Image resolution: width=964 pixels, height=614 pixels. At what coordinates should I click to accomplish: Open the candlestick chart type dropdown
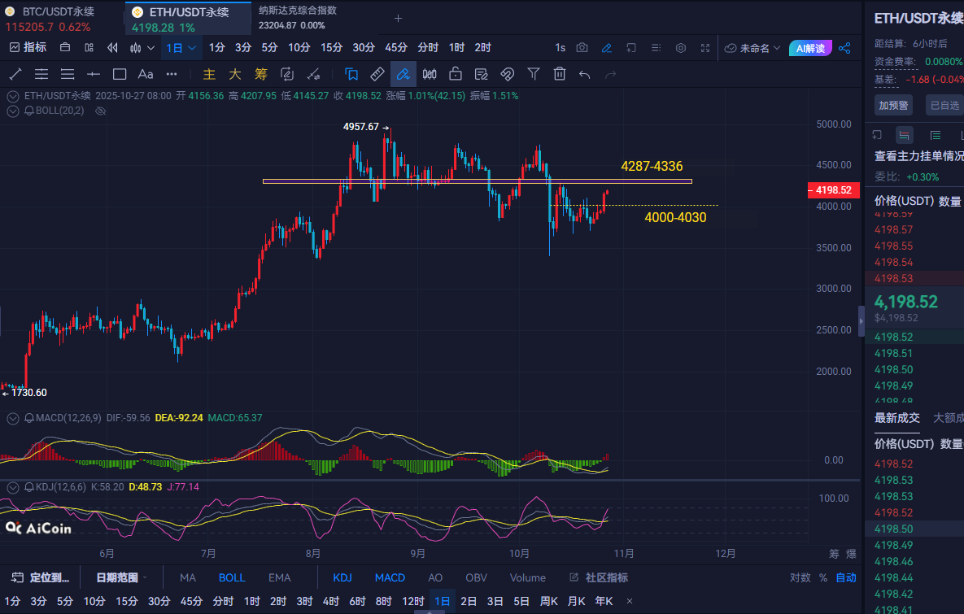point(142,48)
